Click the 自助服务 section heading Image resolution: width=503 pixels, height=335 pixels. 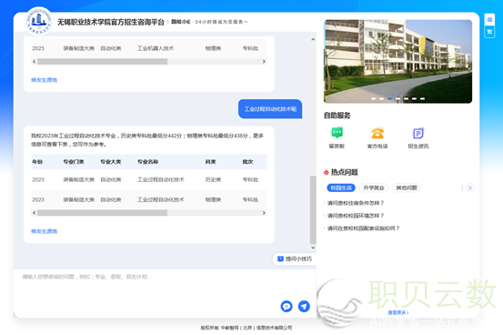click(x=337, y=116)
